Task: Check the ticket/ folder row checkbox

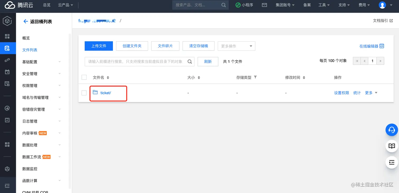Action: 84,93
